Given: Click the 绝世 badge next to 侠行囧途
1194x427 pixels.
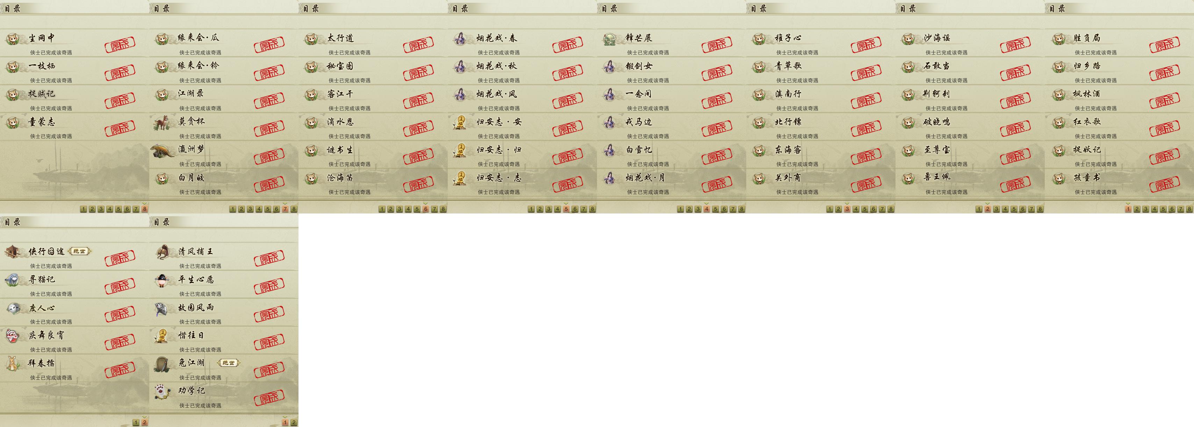Looking at the screenshot, I should point(79,252).
